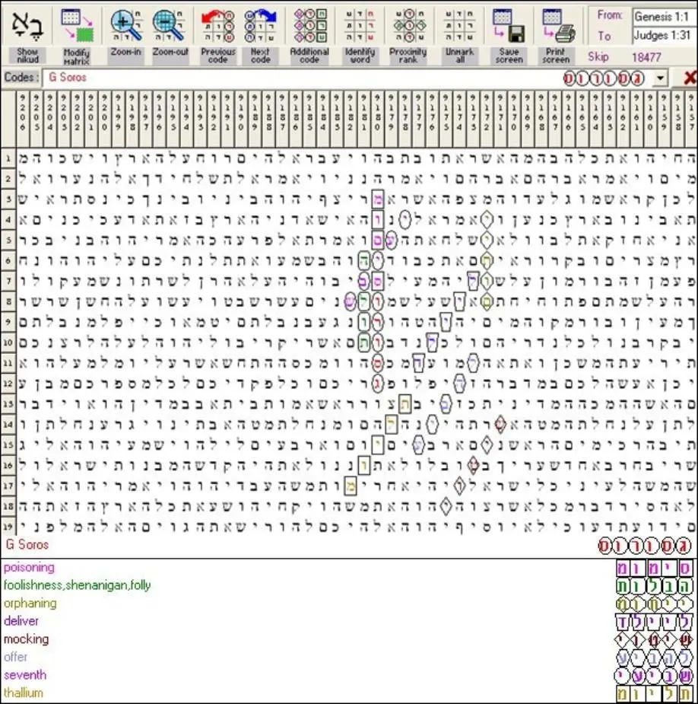Pick the 'mocking' term entry
Screen dimensions: 698x704
click(x=26, y=639)
